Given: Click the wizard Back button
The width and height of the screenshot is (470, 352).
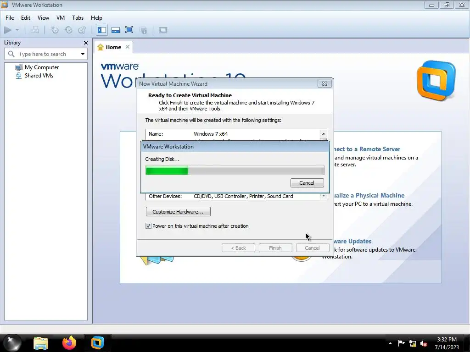Looking at the screenshot, I should pyautogui.click(x=238, y=248).
